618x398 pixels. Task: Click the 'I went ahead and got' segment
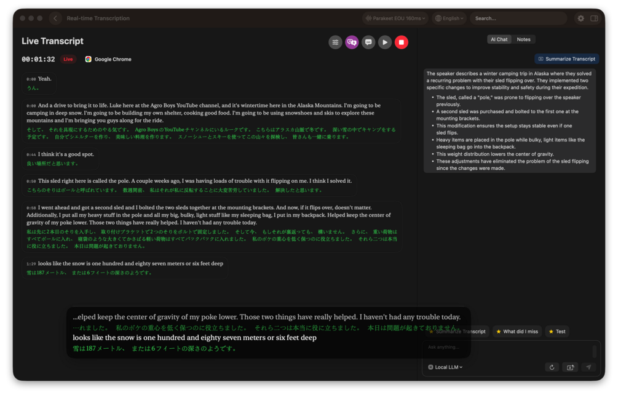click(212, 227)
